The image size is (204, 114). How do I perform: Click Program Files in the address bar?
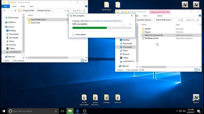point(29,10)
